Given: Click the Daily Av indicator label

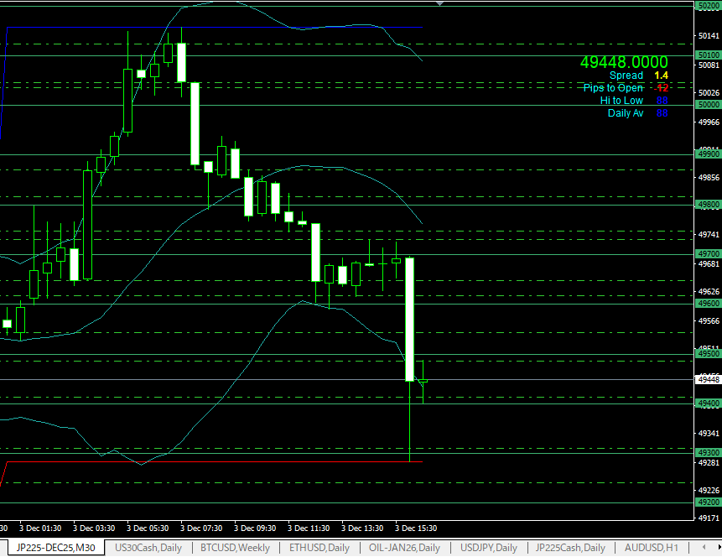Looking at the screenshot, I should point(625,113).
